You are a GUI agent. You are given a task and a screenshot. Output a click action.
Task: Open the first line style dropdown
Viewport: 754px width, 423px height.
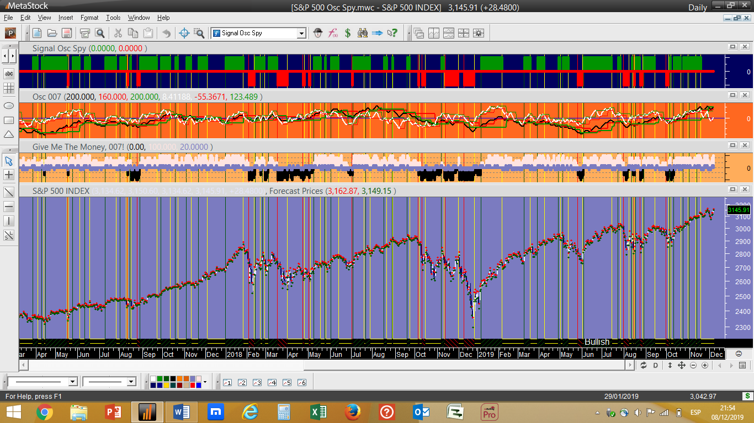coord(72,382)
